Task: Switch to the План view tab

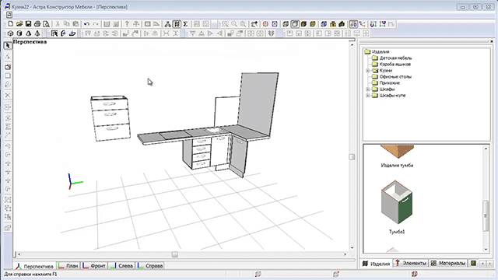Action: tap(68, 266)
